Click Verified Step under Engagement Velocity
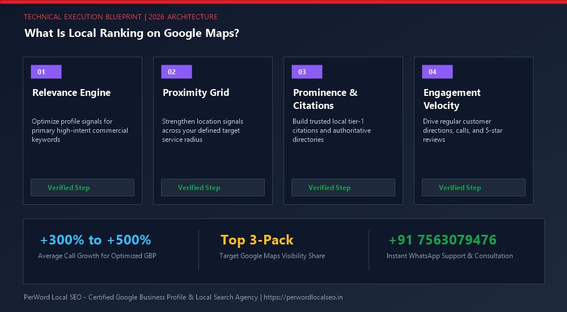 (473, 188)
